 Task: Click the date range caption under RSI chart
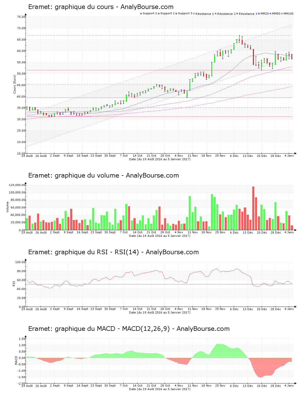[x=160, y=312]
